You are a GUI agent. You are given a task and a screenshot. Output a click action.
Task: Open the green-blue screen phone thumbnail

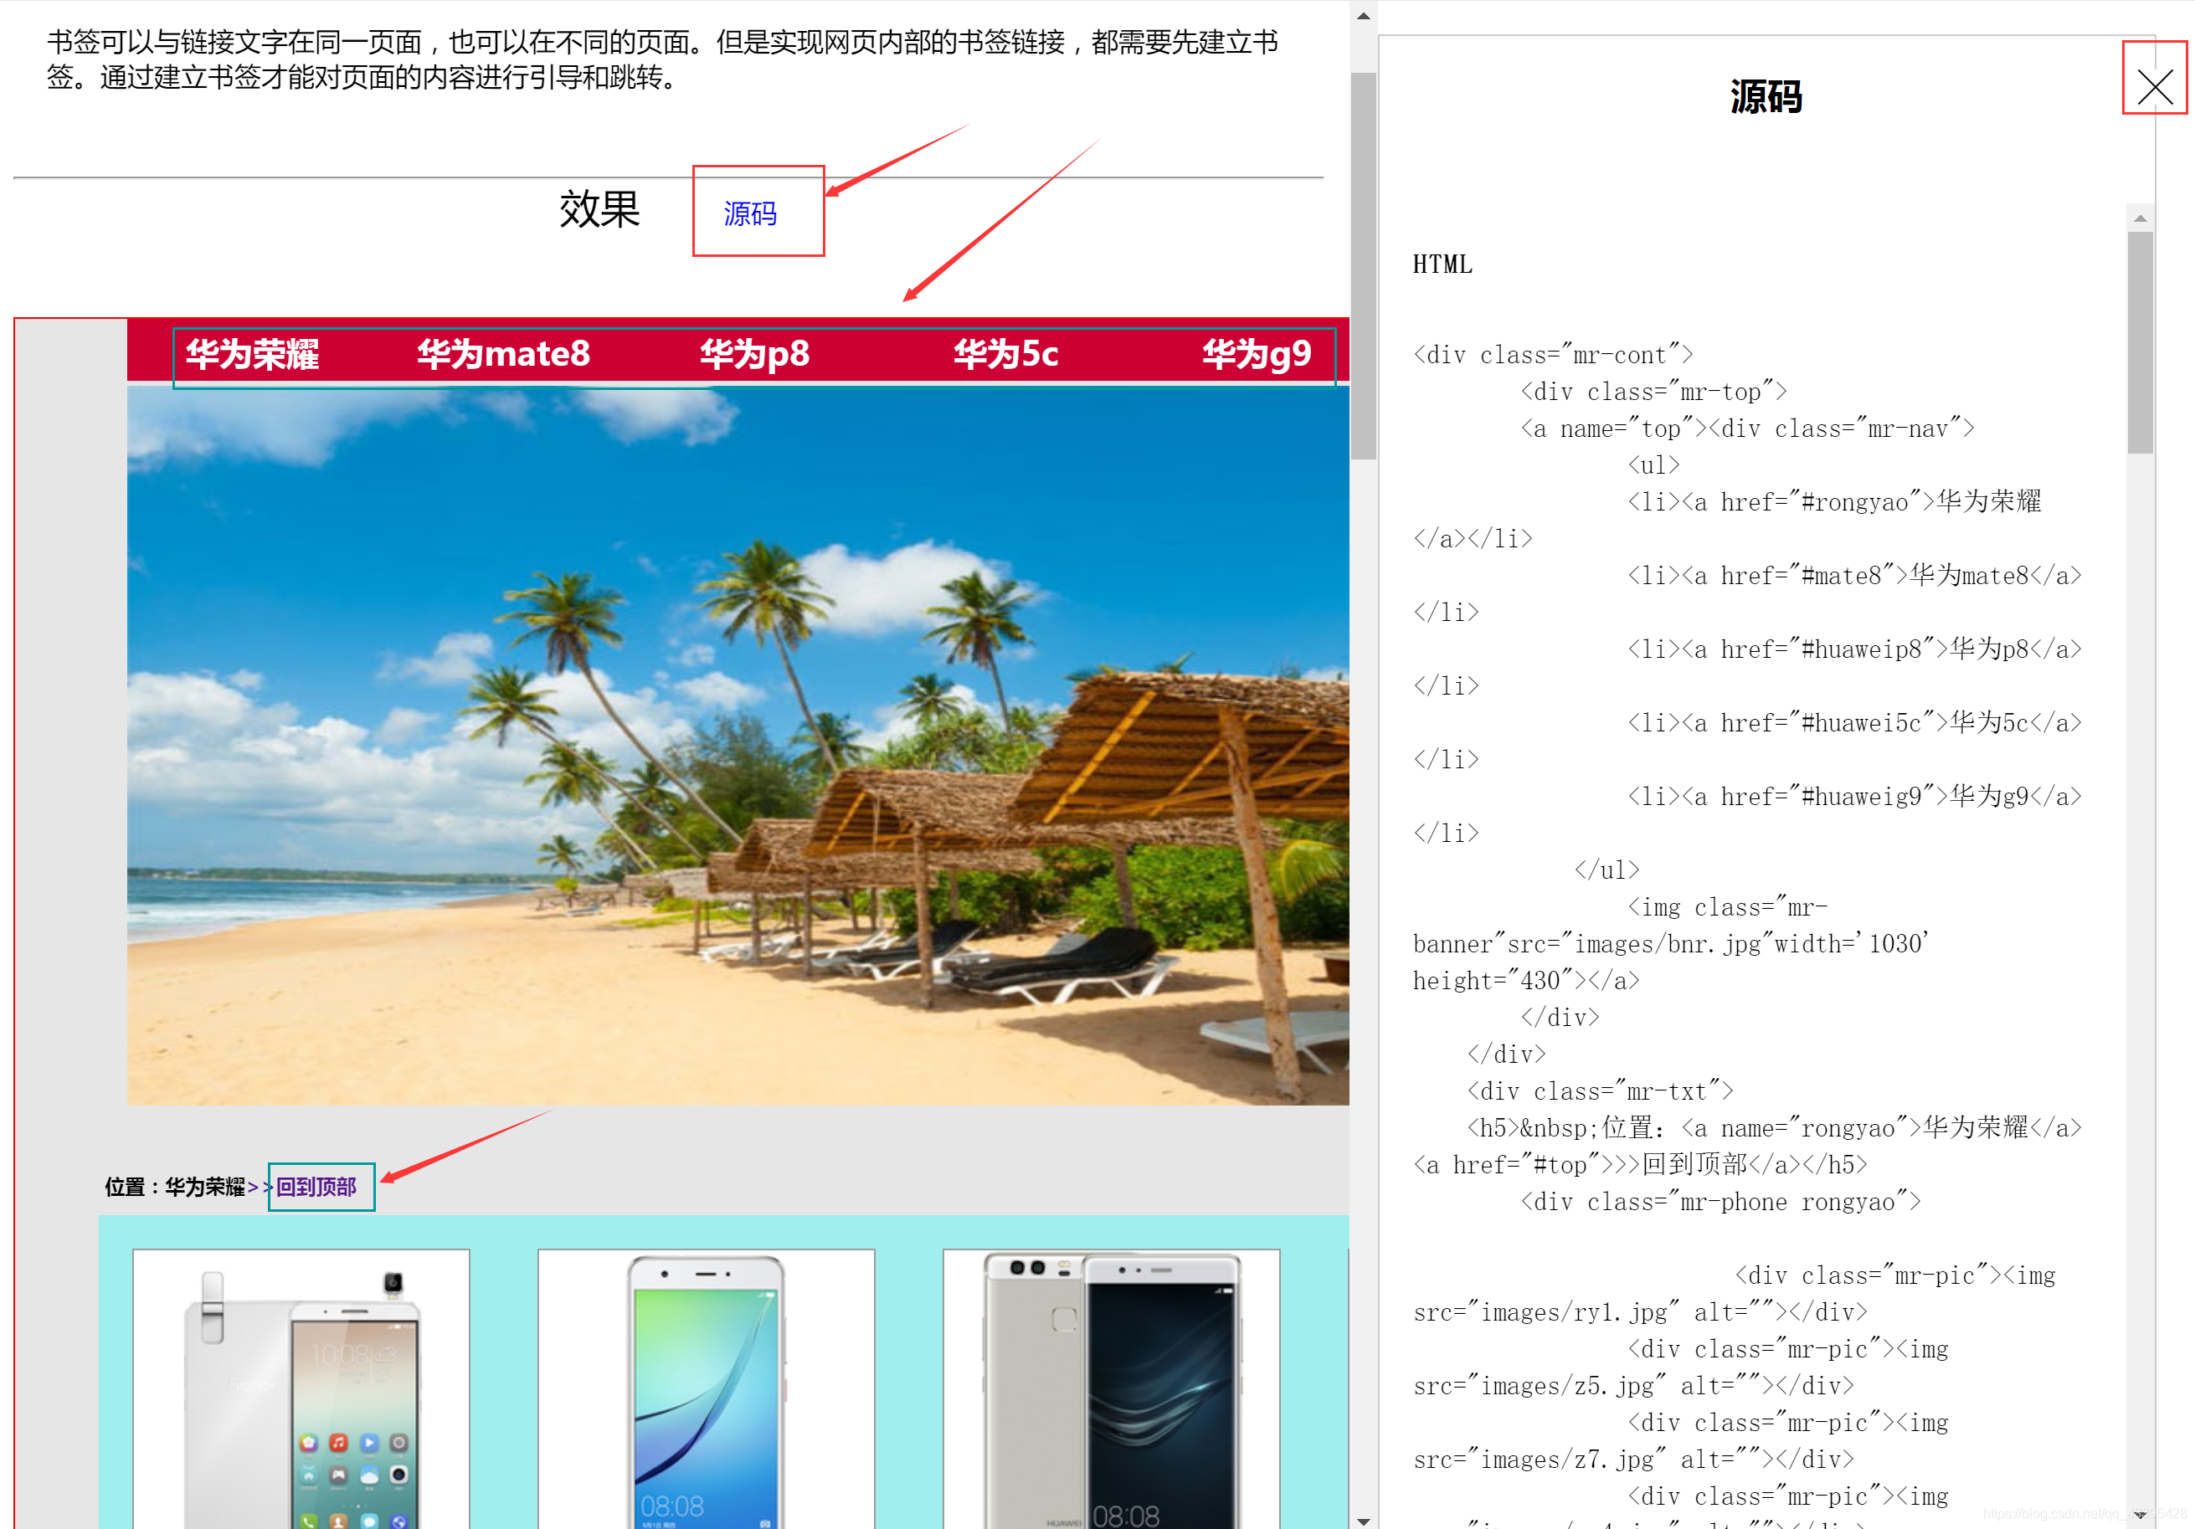point(706,1388)
